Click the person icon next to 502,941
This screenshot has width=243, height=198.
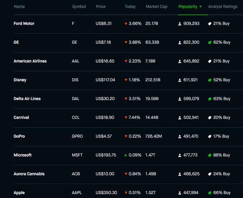(x=180, y=117)
